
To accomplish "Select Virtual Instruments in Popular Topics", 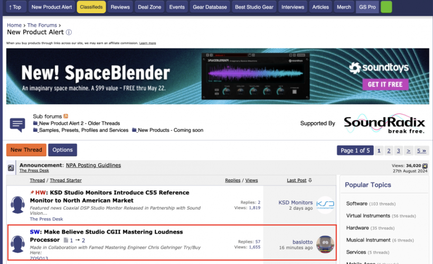I will [368, 216].
